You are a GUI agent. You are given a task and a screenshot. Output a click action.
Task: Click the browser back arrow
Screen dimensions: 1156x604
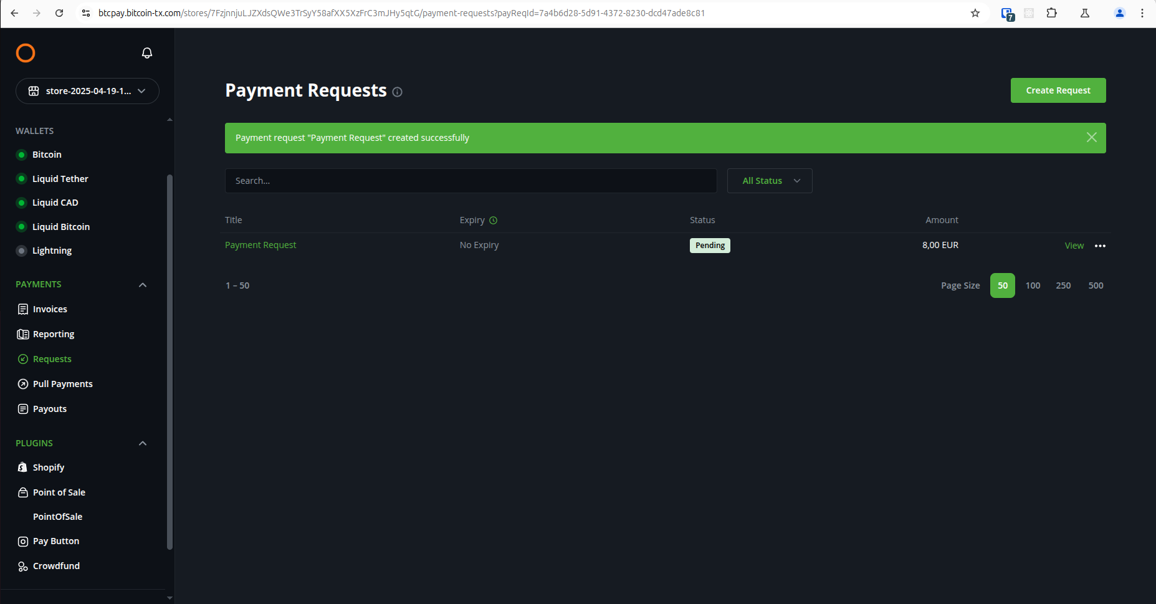pos(14,13)
